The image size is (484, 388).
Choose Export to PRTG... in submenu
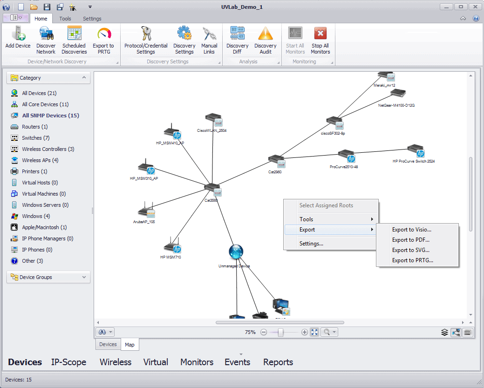coord(412,260)
